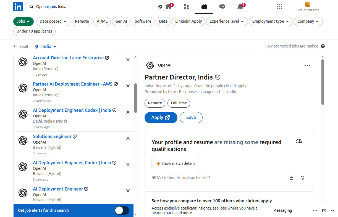Toggle the Data filter
This screenshot has width=338, height=217.
(163, 21)
